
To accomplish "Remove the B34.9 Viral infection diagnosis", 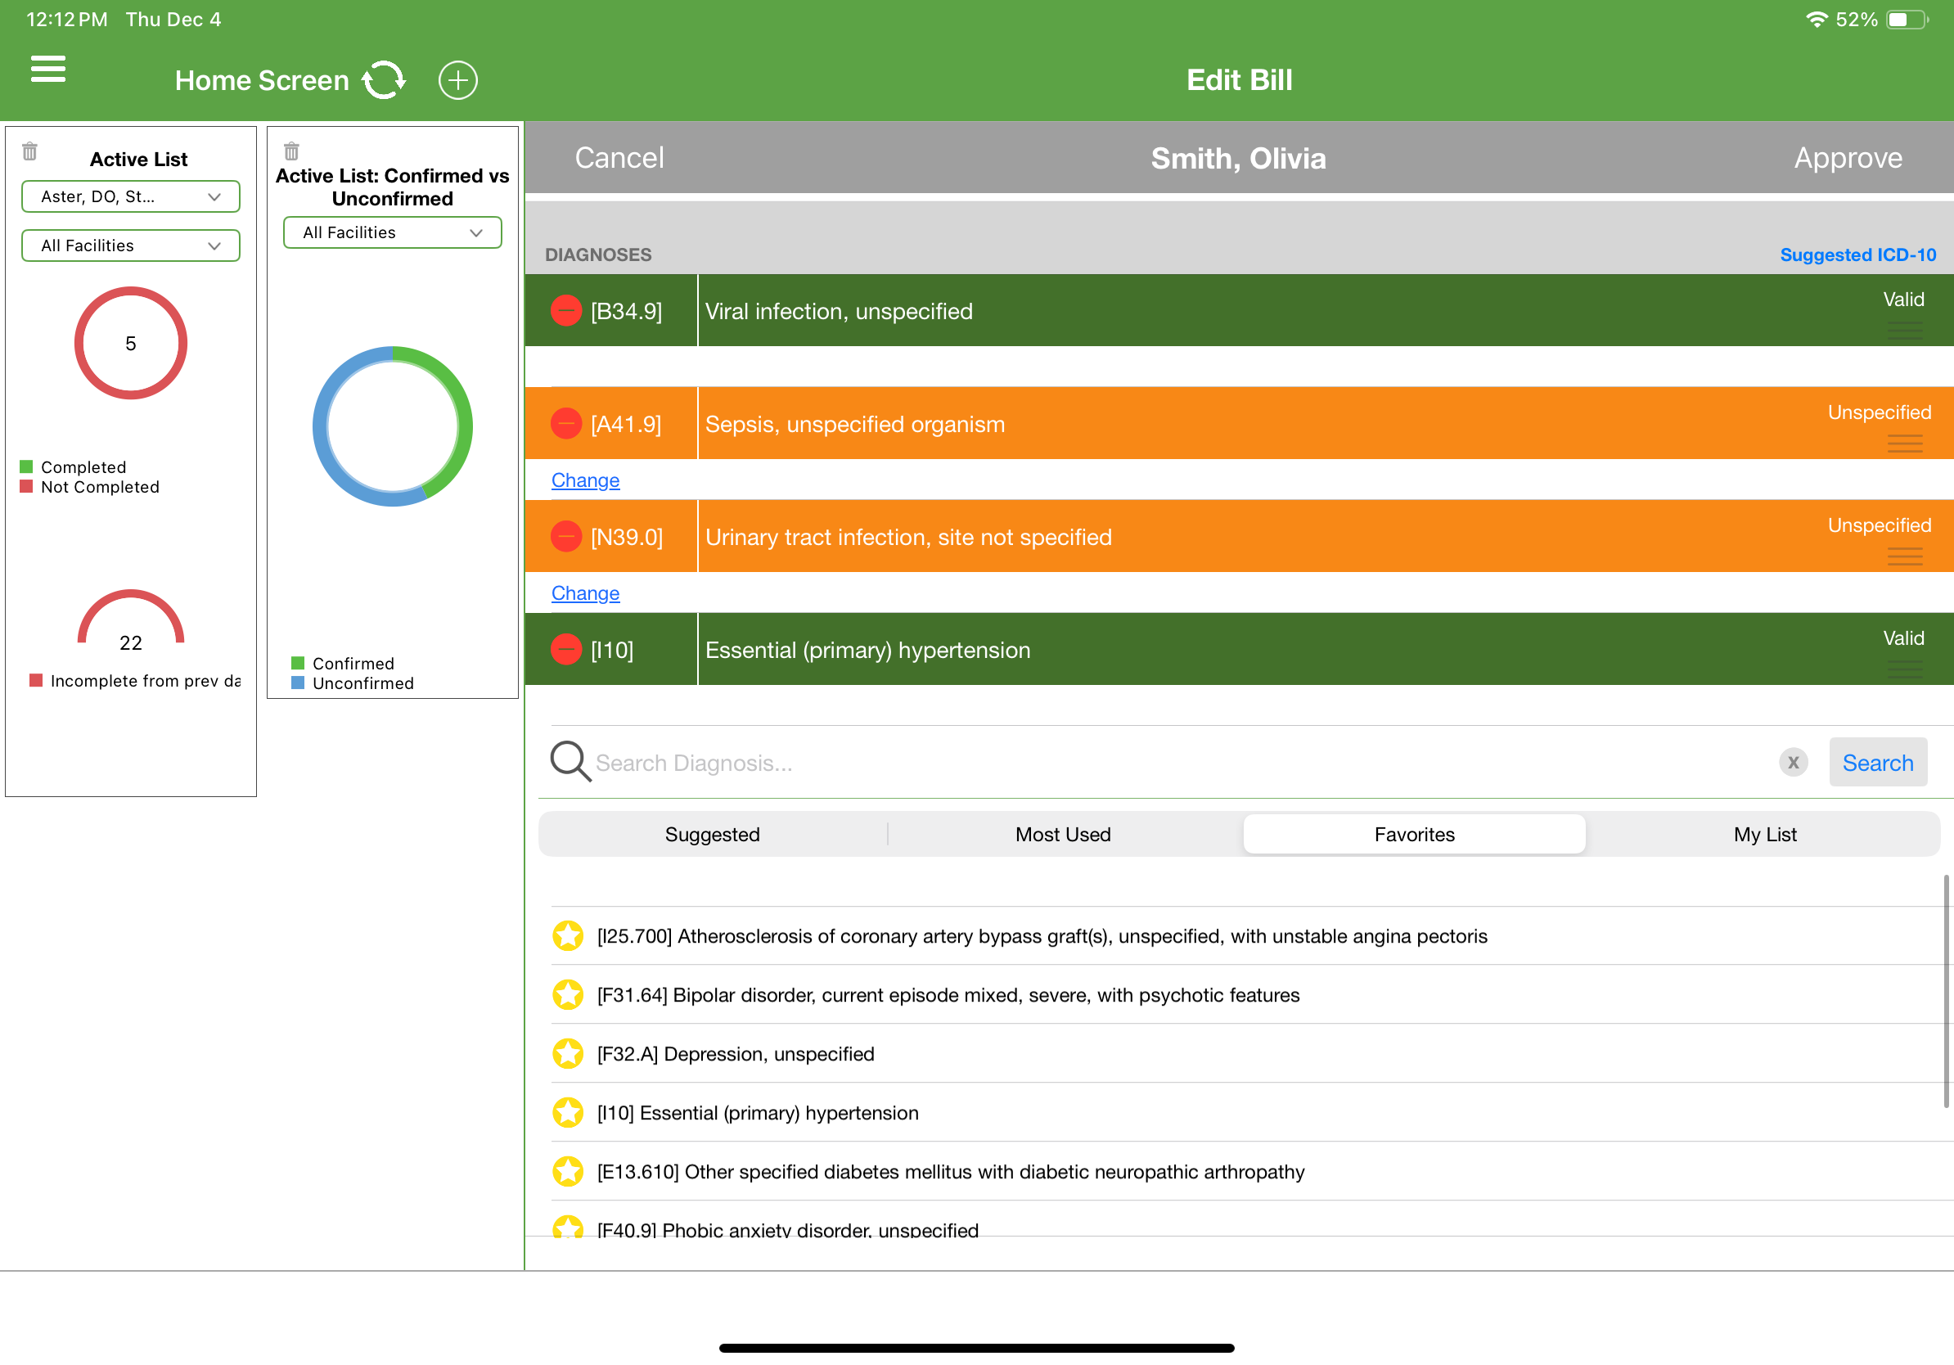I will click(566, 311).
